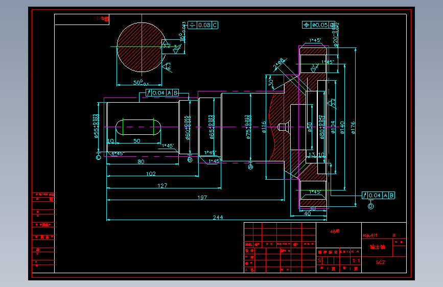Click the 0.04 A B runout frame above shaft
The height and width of the screenshot is (287, 443).
162,92
